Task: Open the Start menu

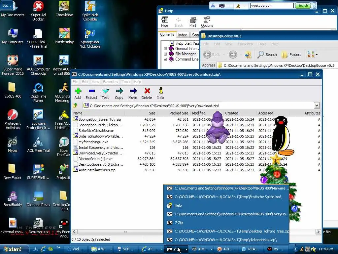Action: click(x=13, y=249)
